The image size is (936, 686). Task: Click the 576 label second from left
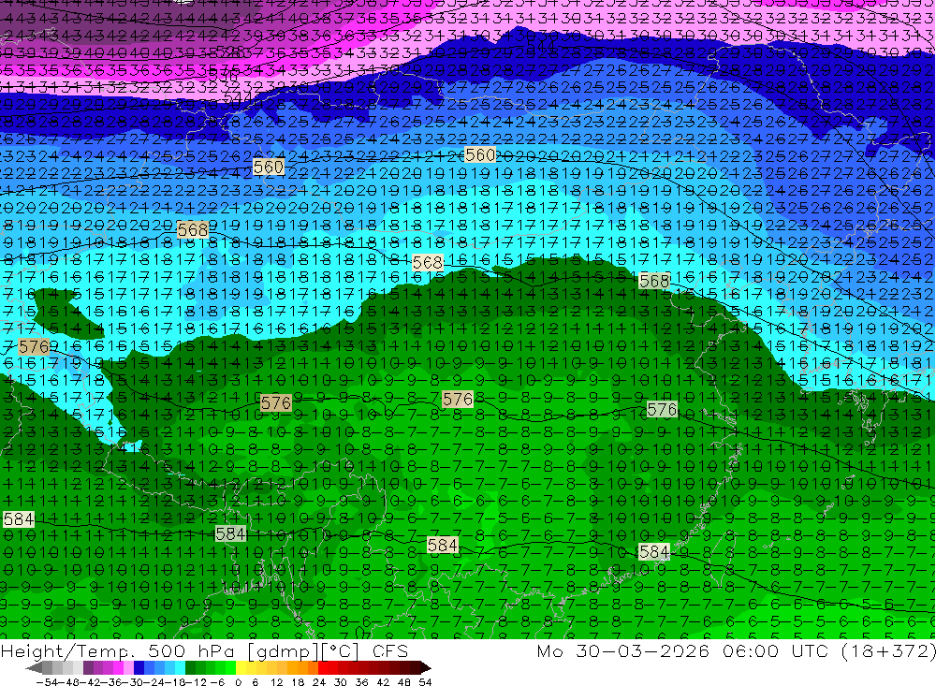coord(276,403)
